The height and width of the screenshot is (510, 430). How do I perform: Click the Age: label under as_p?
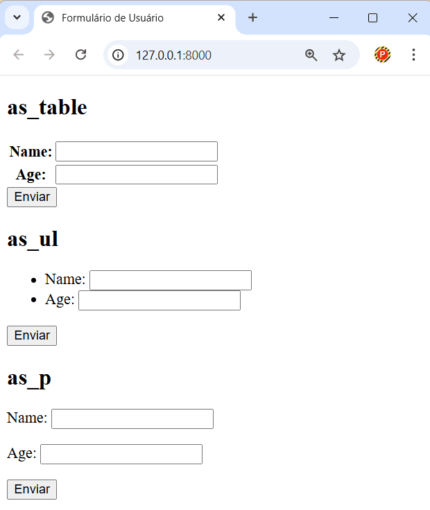[21, 453]
